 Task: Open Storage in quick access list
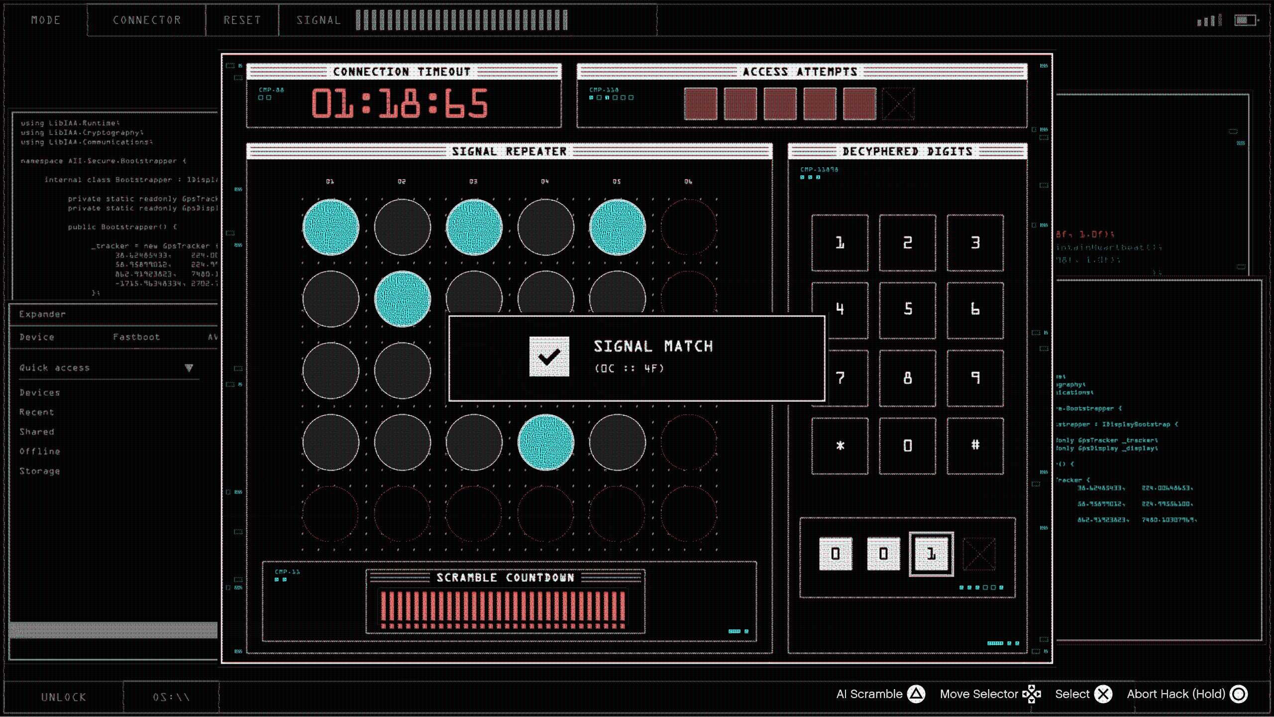[40, 471]
